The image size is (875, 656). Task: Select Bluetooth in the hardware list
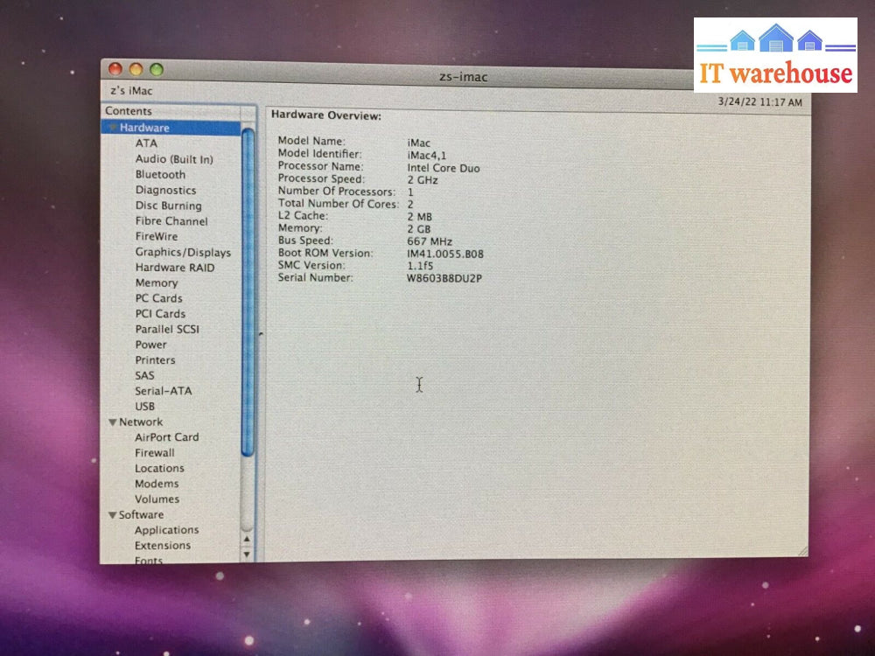[160, 175]
